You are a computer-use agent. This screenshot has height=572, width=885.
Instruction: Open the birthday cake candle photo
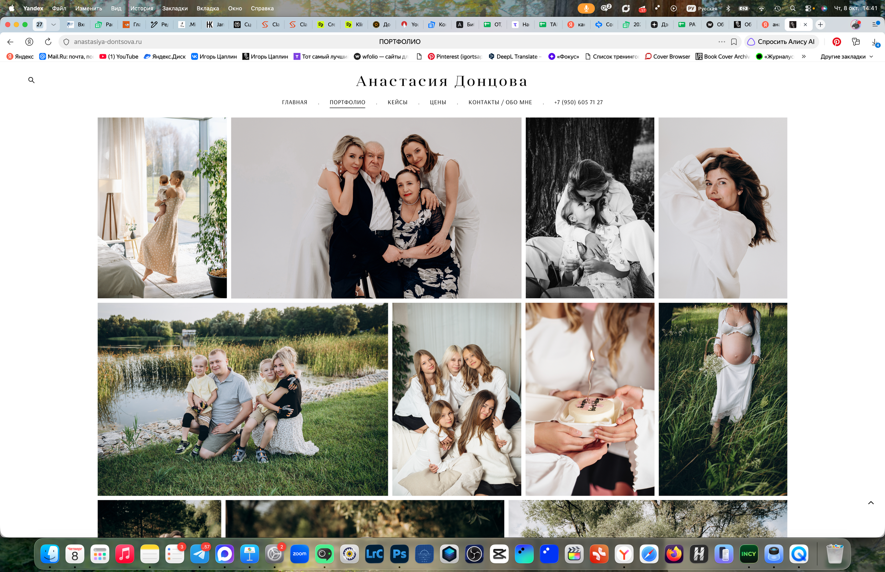click(590, 399)
